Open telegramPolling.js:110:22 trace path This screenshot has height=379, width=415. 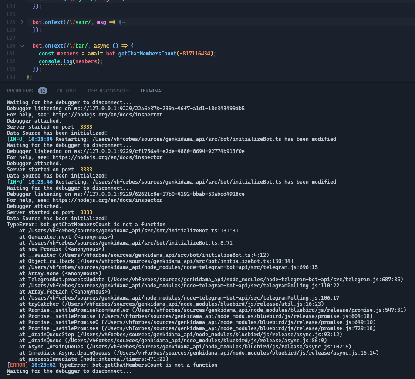(x=184, y=285)
